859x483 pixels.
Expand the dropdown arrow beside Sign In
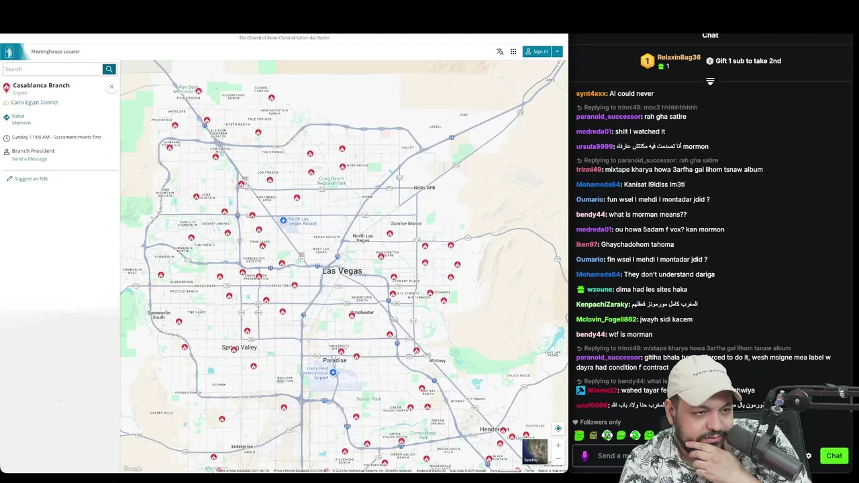pos(557,52)
